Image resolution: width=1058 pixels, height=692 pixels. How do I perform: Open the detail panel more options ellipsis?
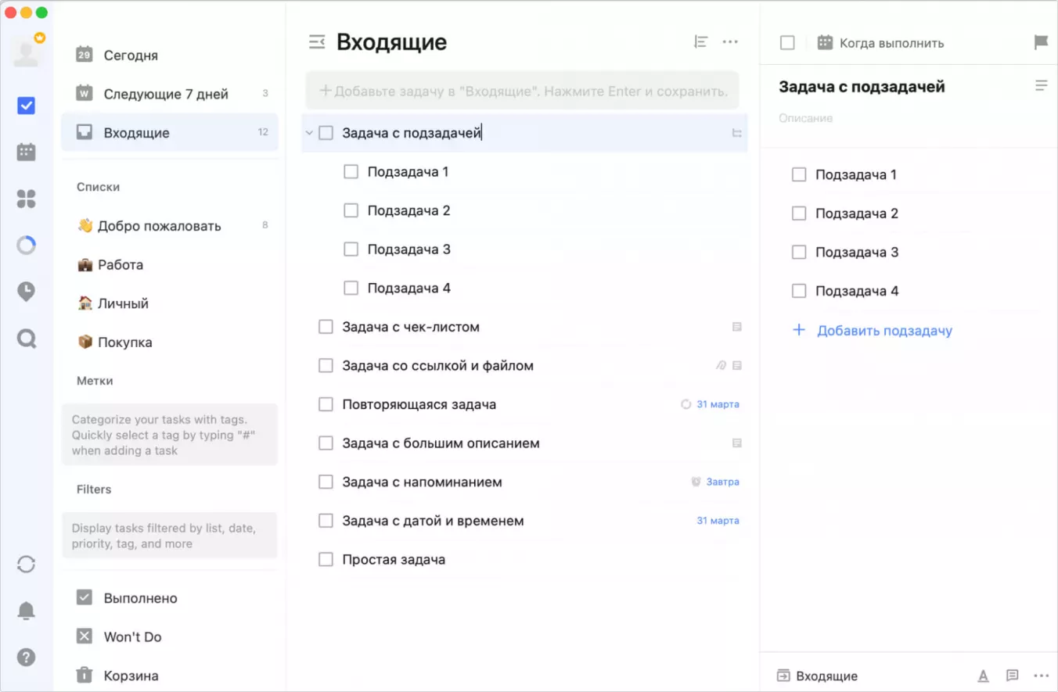tap(1041, 676)
